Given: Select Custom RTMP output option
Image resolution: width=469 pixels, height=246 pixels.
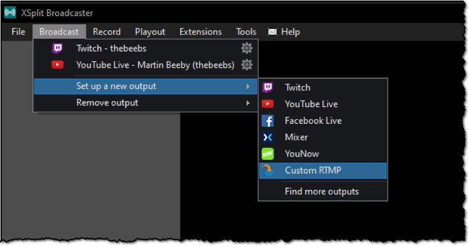Looking at the screenshot, I should click(323, 170).
